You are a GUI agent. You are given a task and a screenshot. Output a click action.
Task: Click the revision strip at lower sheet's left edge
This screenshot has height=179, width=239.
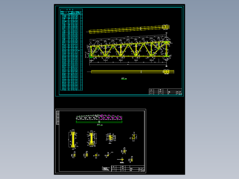58,117
